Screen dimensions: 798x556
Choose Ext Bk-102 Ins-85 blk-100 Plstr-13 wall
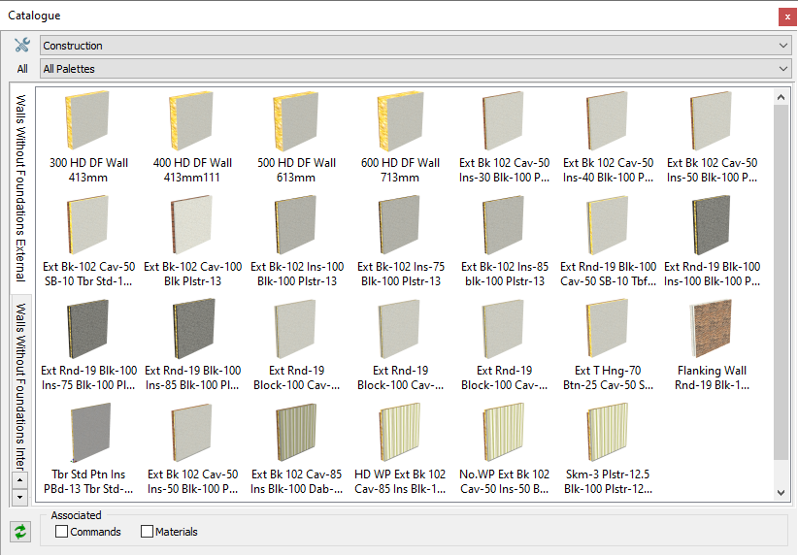click(504, 241)
